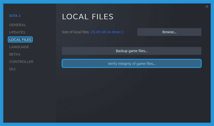Open the General settings tab
Screen dimensions: 214x126
pos(17,25)
